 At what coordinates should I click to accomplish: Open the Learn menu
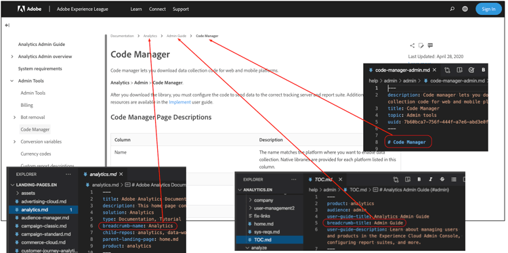click(136, 9)
